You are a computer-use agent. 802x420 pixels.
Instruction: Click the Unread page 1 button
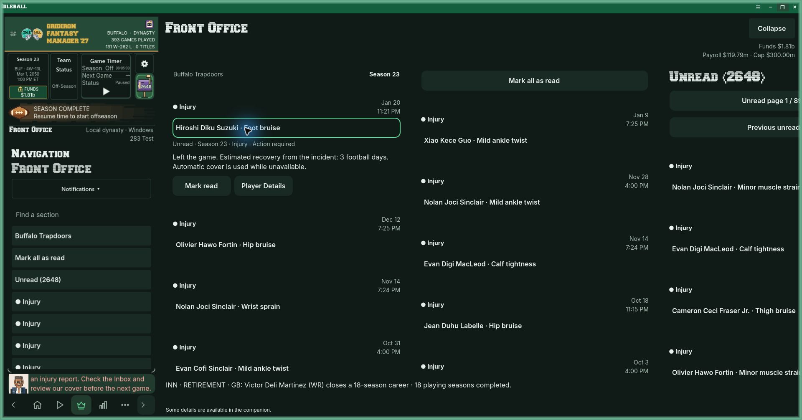coord(734,101)
